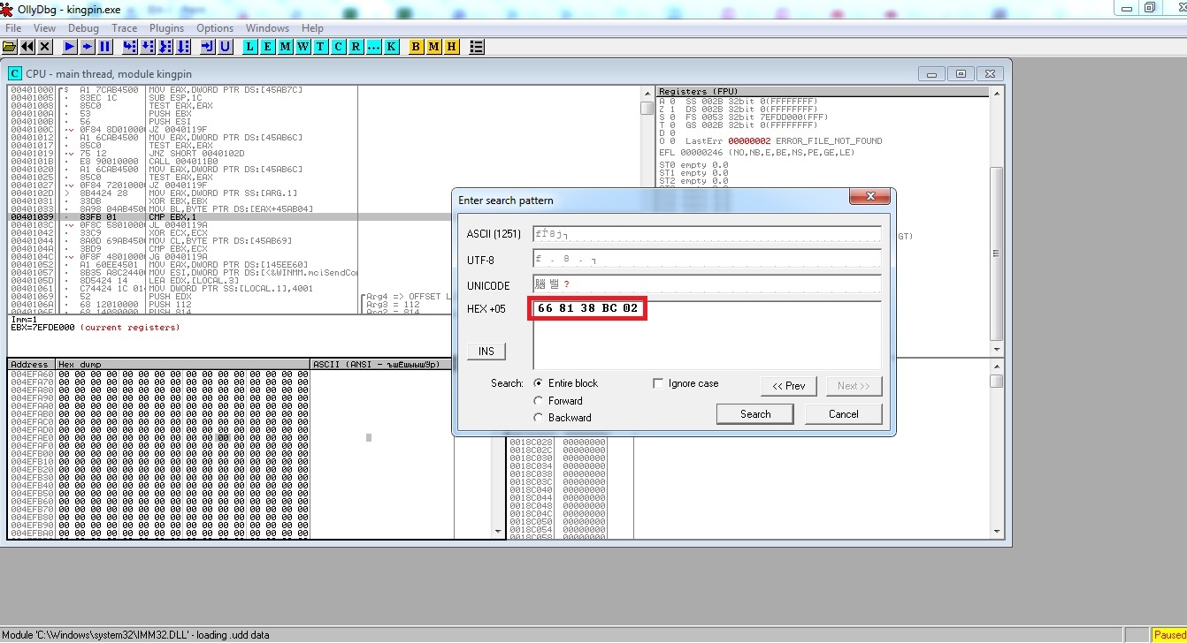Image resolution: width=1187 pixels, height=643 pixels.
Task: Show CPU window (C toolbar icon)
Action: click(339, 46)
